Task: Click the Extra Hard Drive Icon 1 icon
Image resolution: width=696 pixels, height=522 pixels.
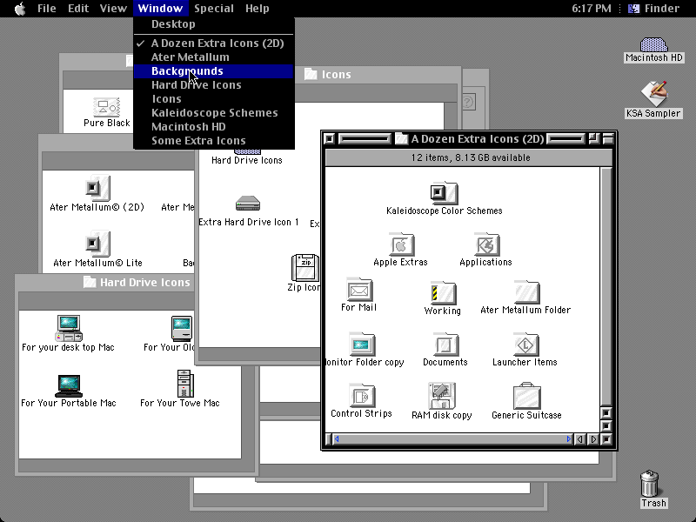Action: (248, 204)
